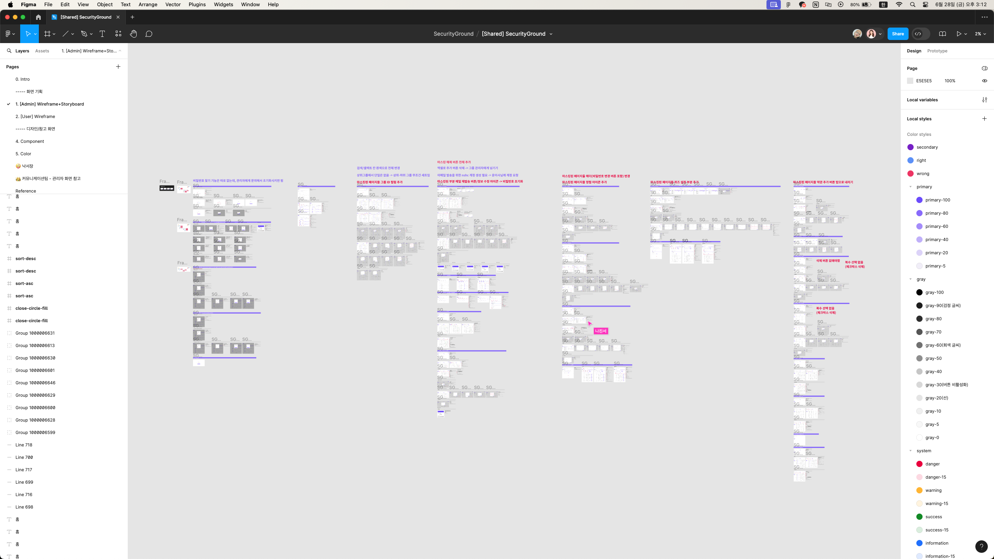Select the Text tool in toolbar
Screen dimensions: 994x559
click(102, 34)
